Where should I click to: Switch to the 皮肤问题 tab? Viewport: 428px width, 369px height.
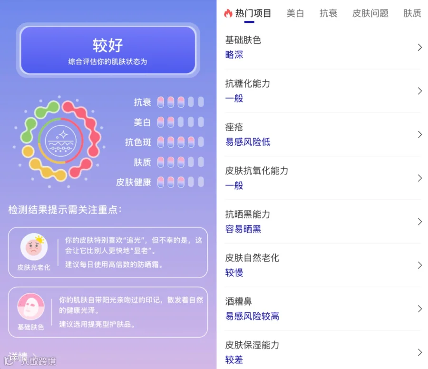point(370,13)
